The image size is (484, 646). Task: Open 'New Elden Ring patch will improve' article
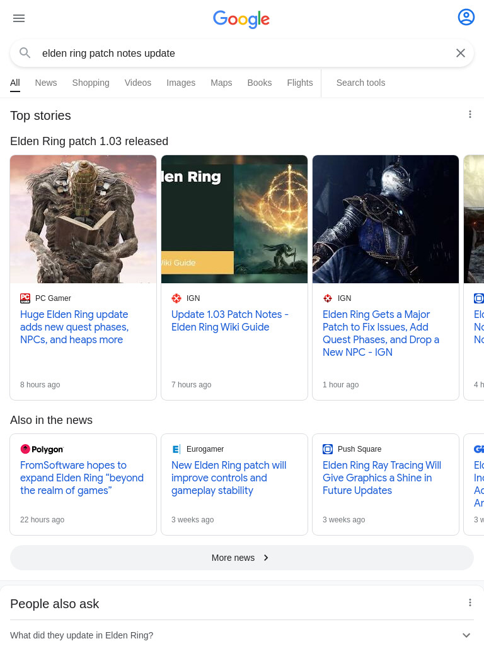point(229,478)
